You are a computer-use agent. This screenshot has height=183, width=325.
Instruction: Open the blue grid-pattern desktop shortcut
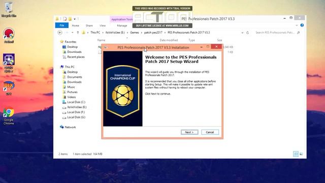click(x=9, y=63)
